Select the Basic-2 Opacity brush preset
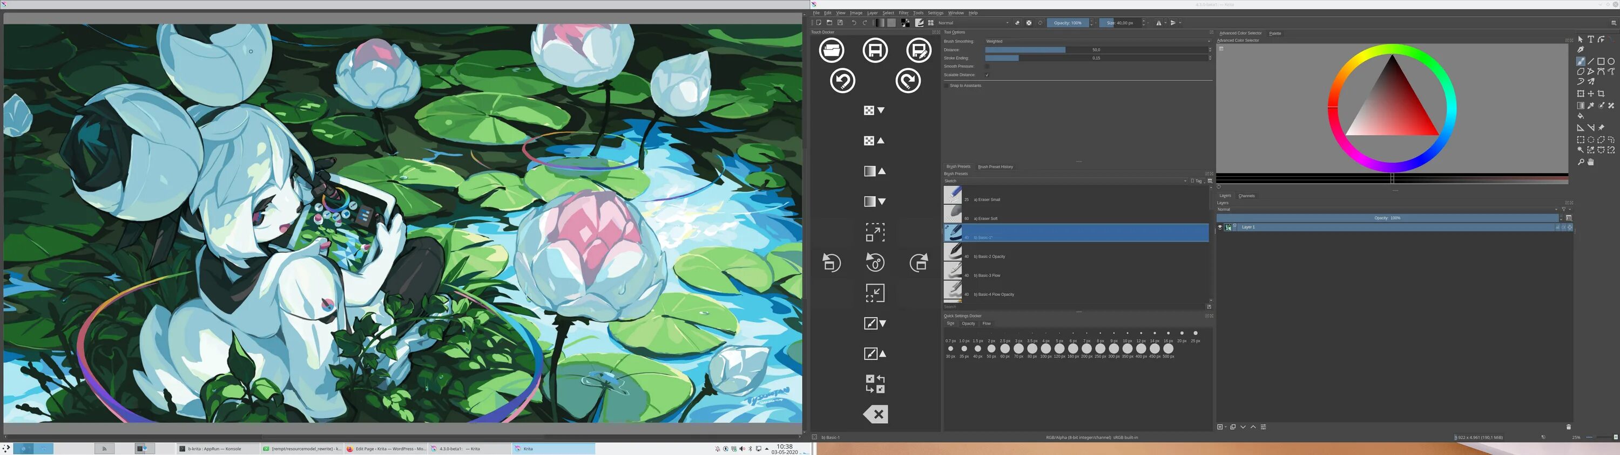The height and width of the screenshot is (455, 1620). click(x=1075, y=252)
